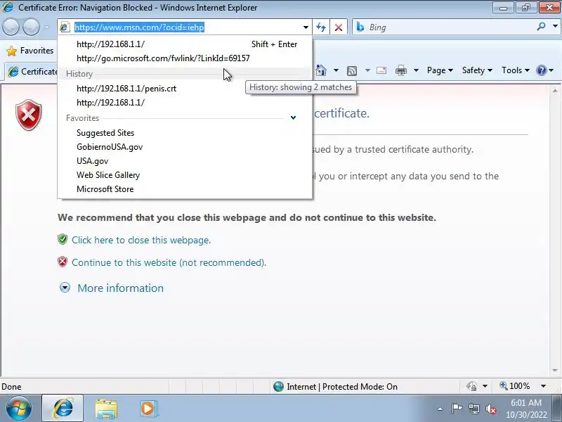Viewport: 562px width, 422px height.
Task: Click the Action Center flag icon
Action: [456, 409]
